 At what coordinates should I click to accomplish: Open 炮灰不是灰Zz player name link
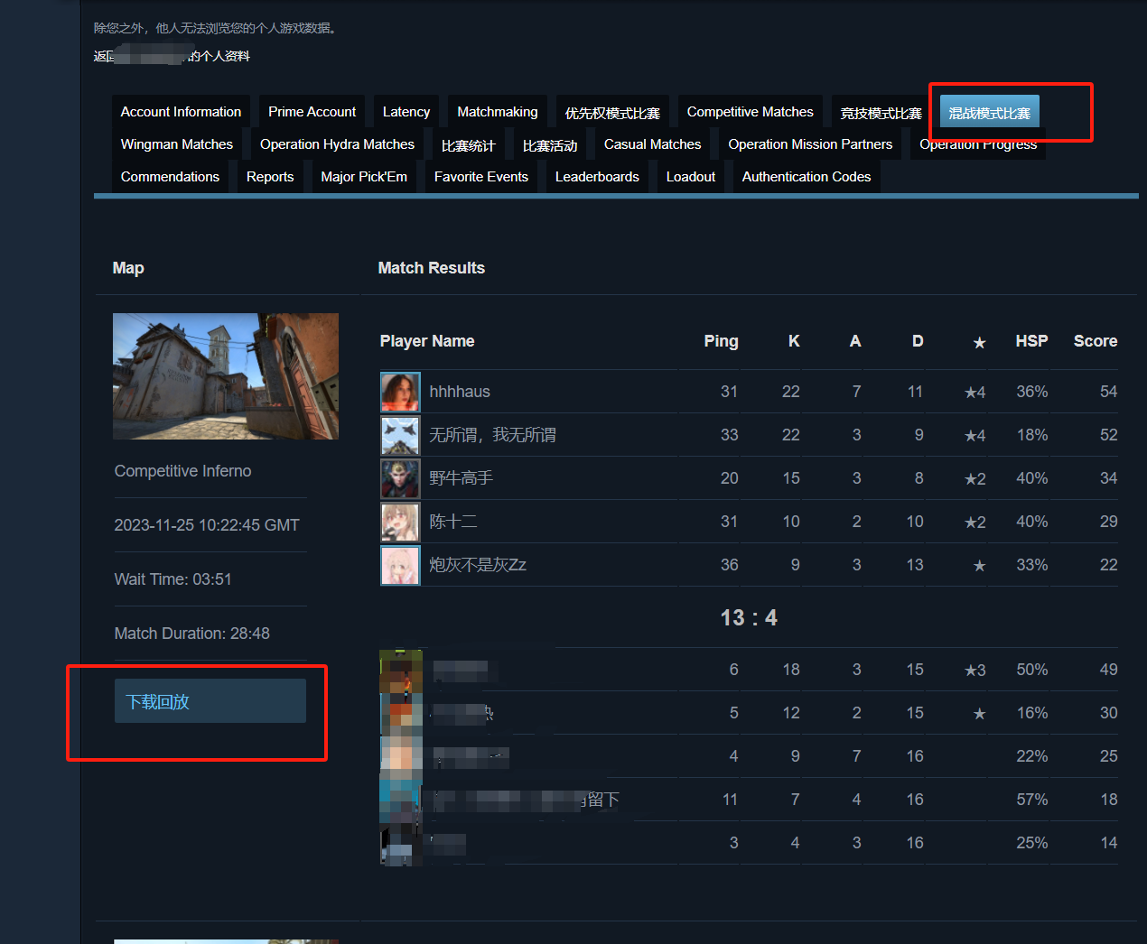478,565
